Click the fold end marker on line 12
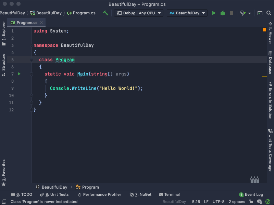Screen dimensions: 274x205 tap(32, 110)
